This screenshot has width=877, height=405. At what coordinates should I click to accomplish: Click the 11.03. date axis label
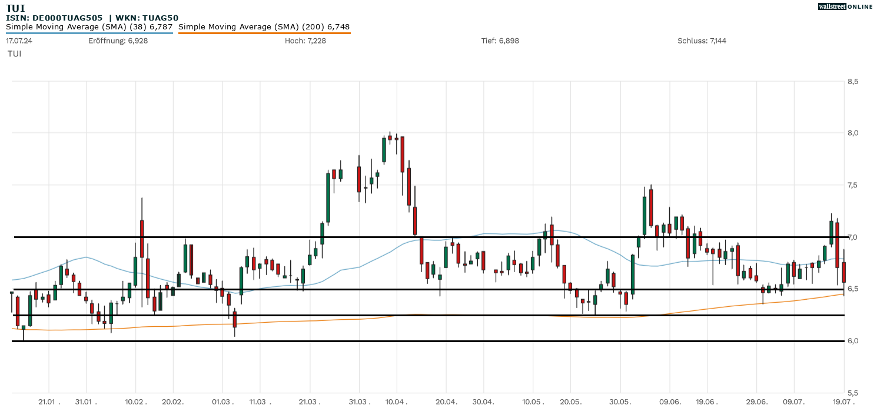(x=260, y=401)
